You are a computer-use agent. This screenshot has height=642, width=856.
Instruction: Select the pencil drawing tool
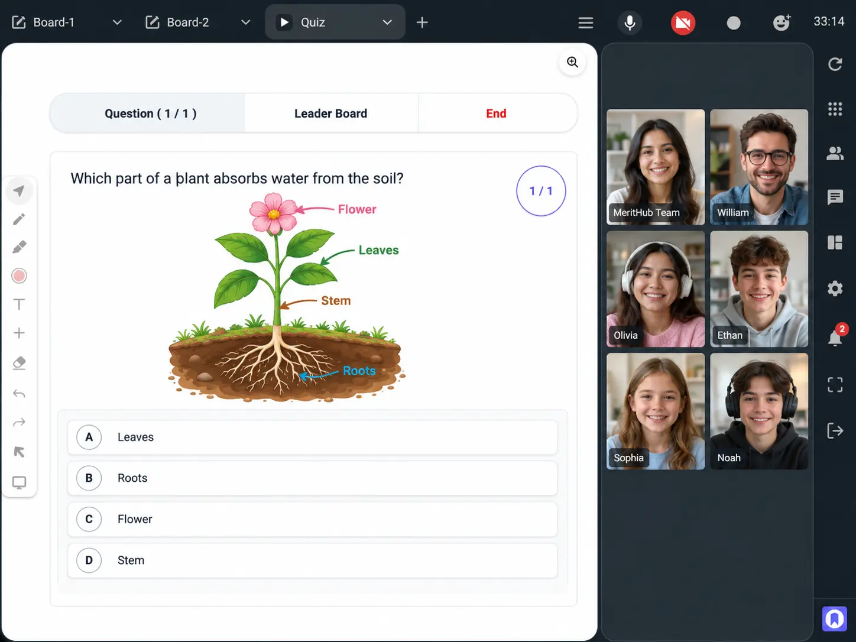[19, 219]
